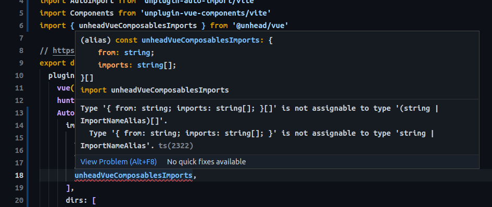Click '@unhead/vue' import path string
Image resolution: width=492 pixels, height=207 pixels.
[x=260, y=25]
